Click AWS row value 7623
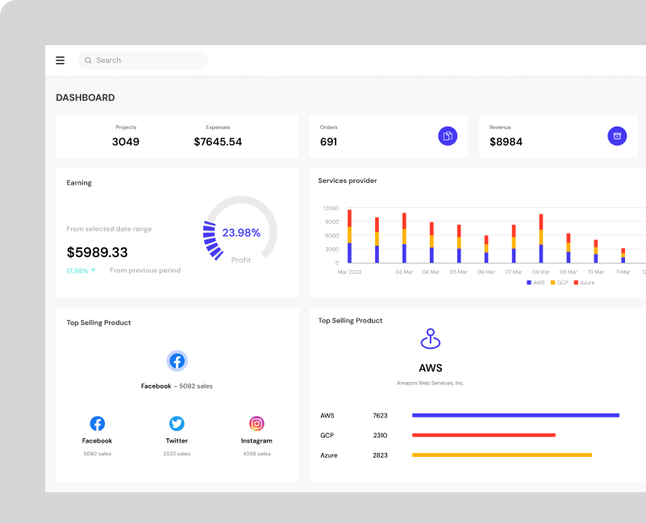 click(380, 416)
